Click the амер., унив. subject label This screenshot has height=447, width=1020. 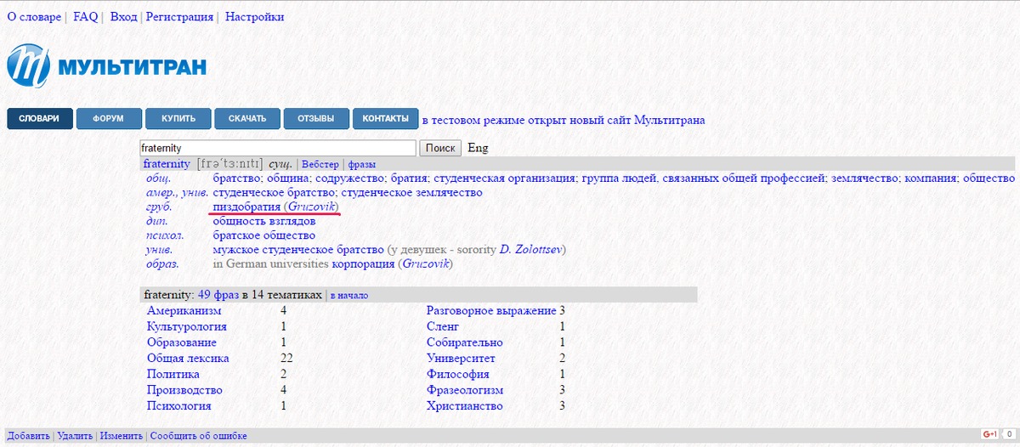point(177,193)
